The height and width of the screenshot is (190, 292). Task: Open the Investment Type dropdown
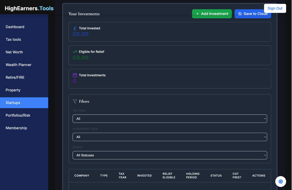tap(170, 137)
